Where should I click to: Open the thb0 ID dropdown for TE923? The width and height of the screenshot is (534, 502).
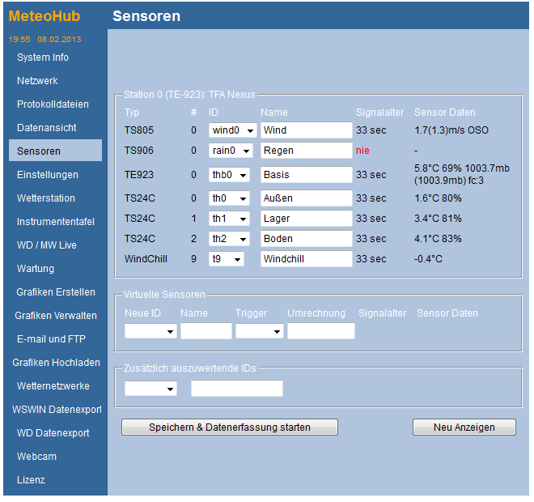[233, 175]
